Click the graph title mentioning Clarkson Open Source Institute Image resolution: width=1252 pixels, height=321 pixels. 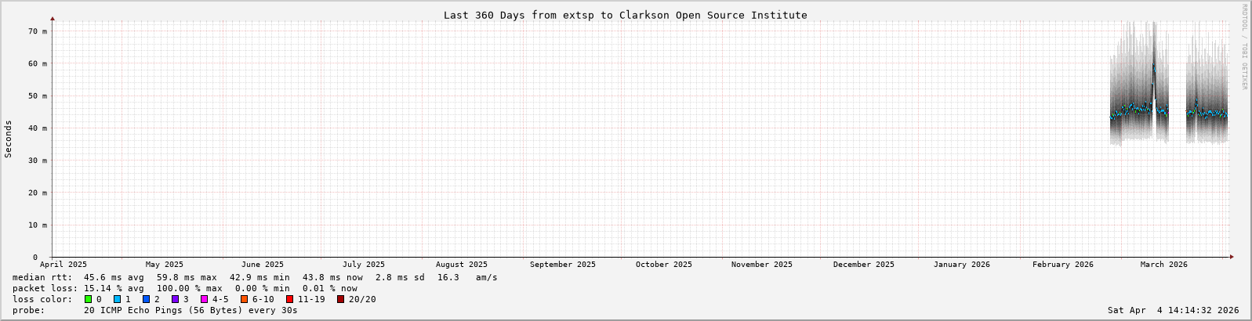click(x=625, y=15)
